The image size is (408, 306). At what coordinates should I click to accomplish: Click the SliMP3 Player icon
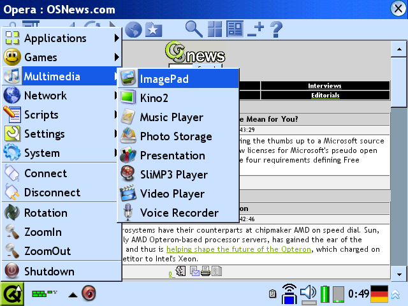[x=128, y=174]
